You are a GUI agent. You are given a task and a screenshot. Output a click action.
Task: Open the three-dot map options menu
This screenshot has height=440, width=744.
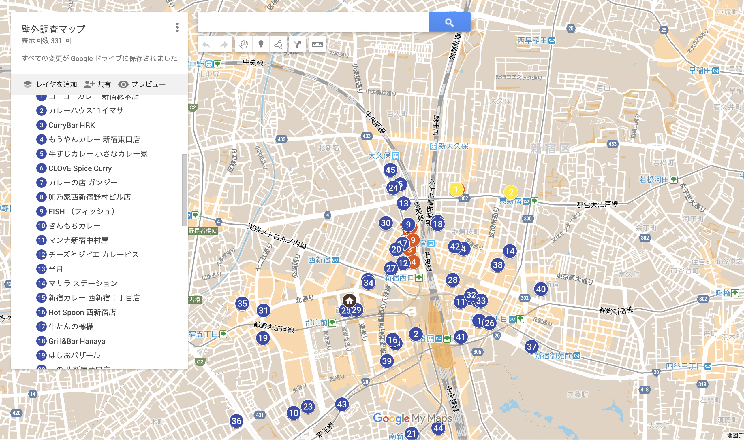tap(177, 27)
